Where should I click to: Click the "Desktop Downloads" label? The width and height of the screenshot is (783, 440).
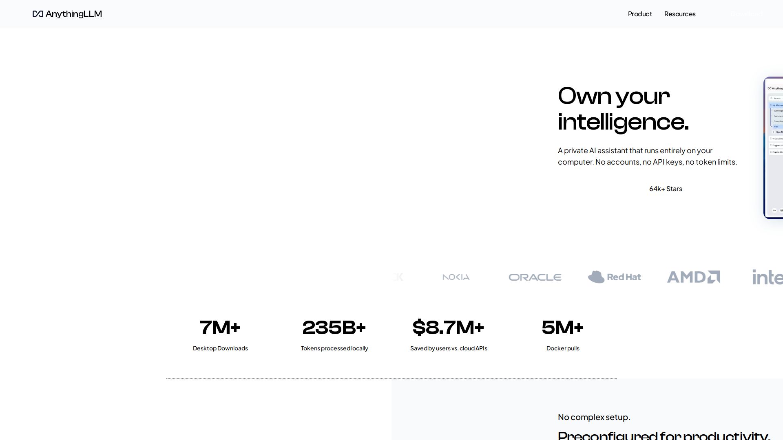220,348
